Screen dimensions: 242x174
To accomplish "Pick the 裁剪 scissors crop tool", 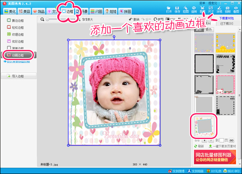I will (202, 10).
